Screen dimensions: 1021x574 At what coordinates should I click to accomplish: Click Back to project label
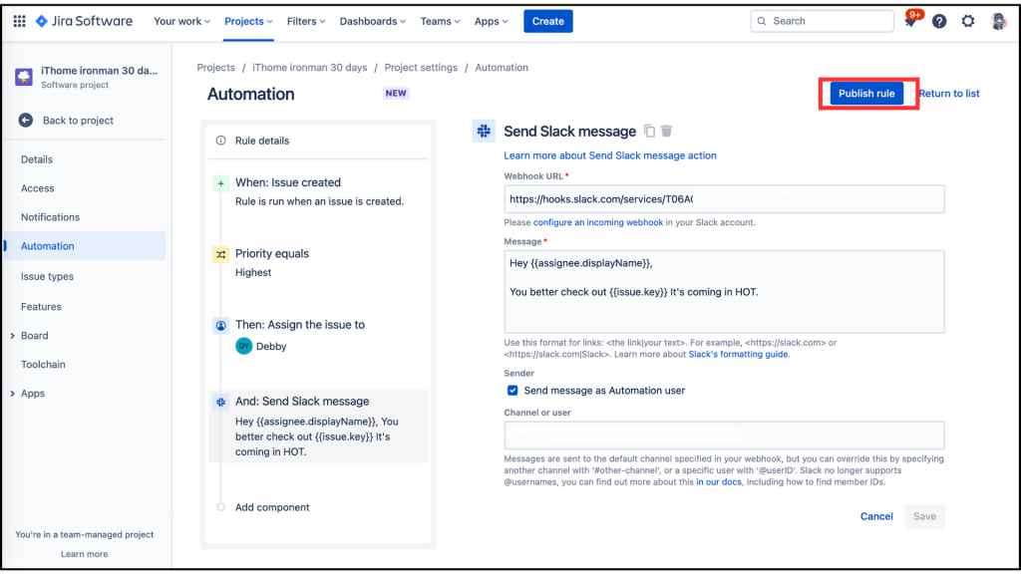(78, 121)
